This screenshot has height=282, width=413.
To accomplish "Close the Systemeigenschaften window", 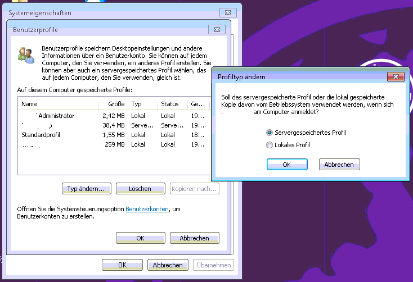I will 227,11.
